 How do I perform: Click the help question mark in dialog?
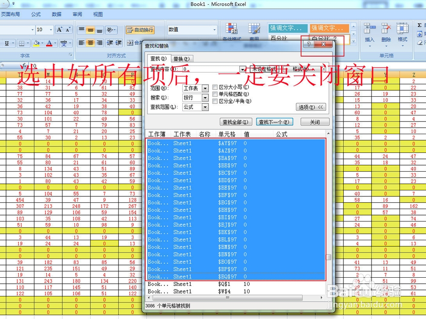click(308, 44)
